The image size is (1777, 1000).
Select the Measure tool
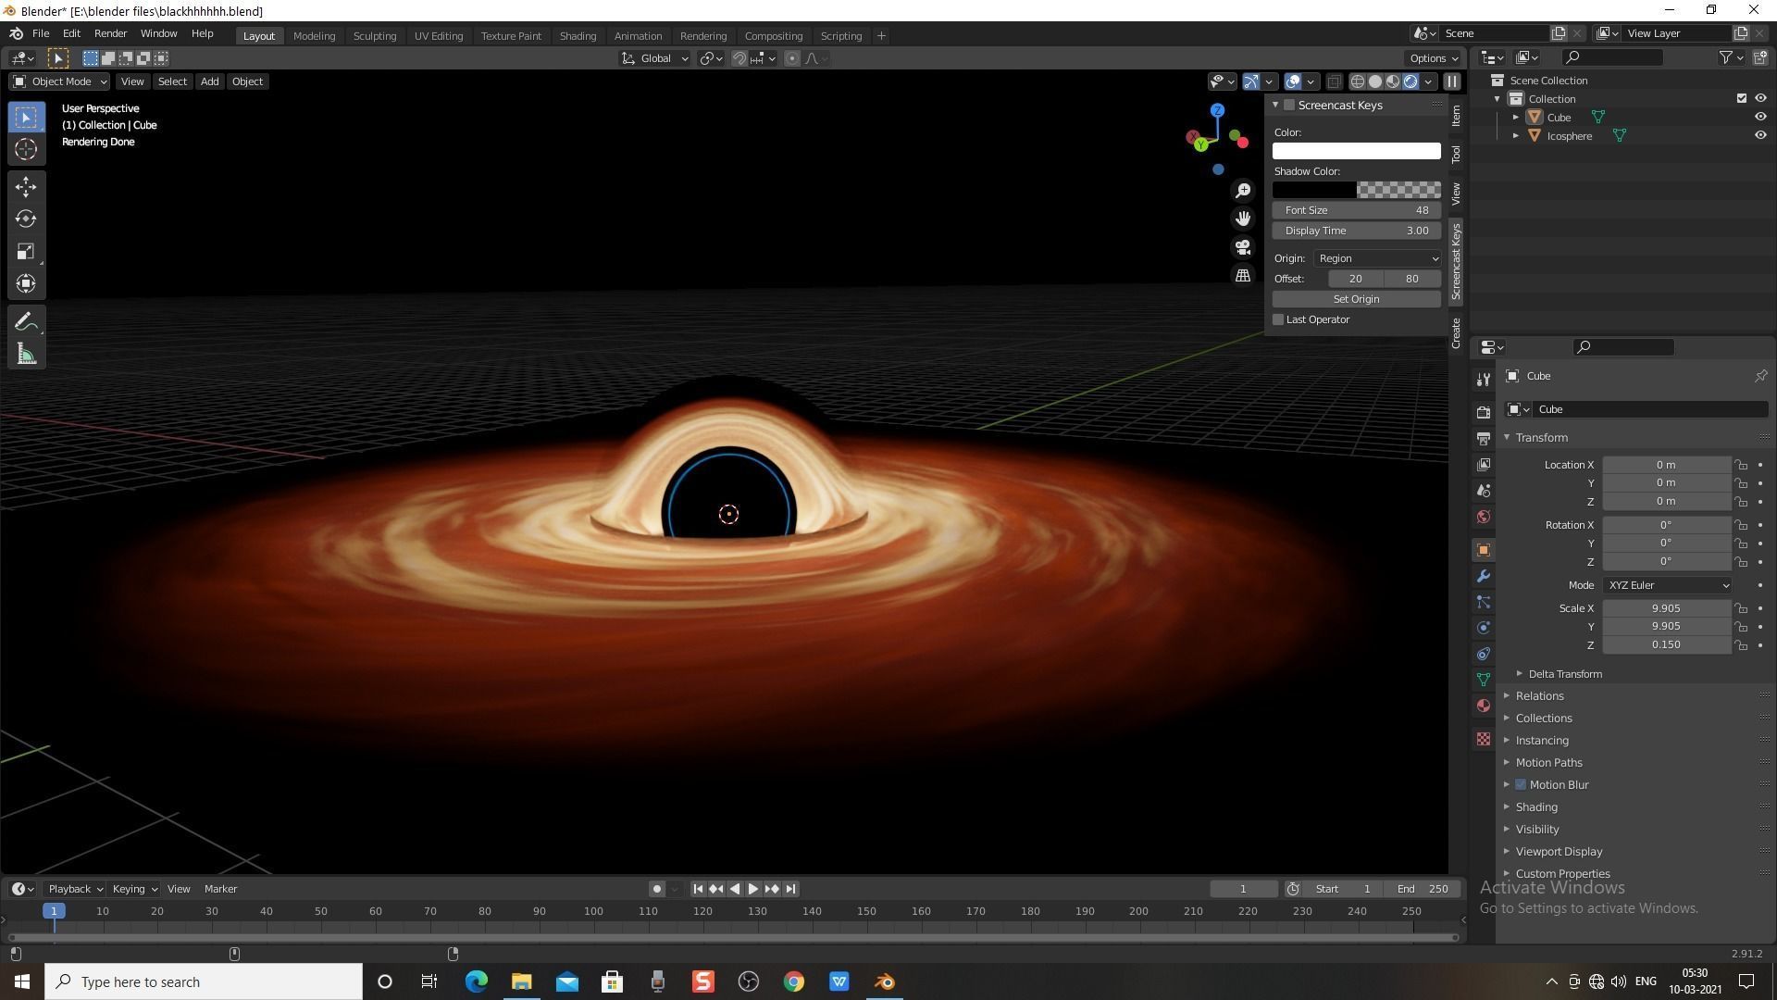click(26, 355)
